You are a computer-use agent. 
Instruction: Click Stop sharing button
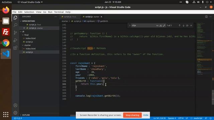coord(132,115)
